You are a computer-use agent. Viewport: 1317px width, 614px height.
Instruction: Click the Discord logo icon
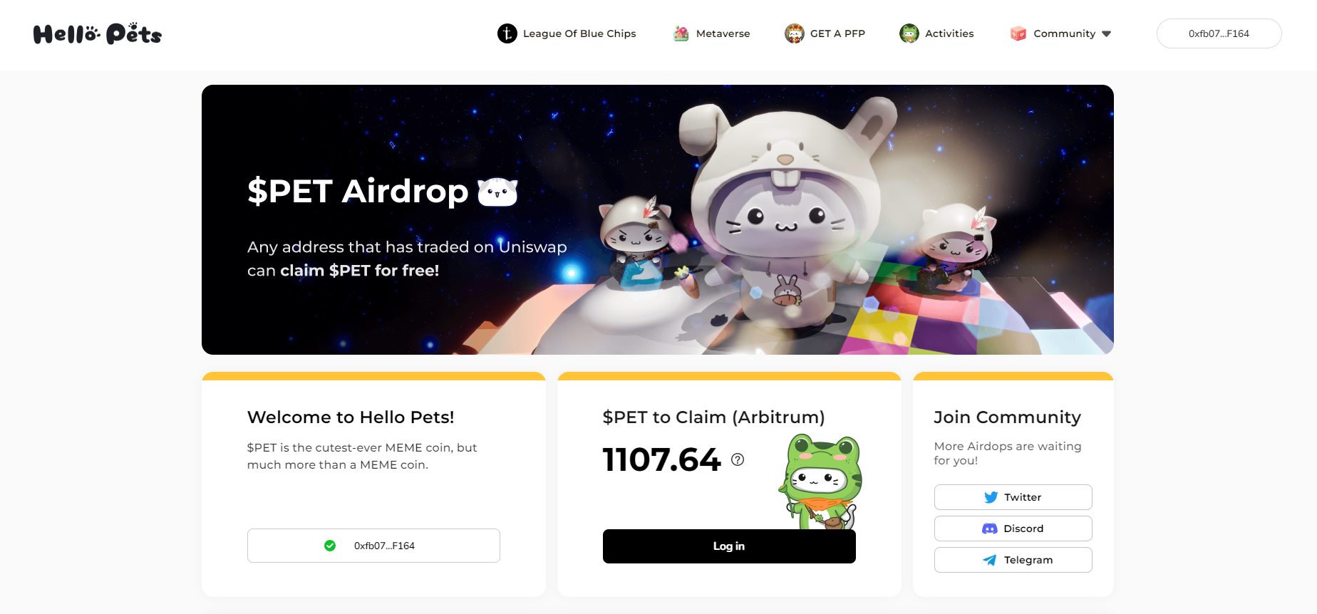pyautogui.click(x=990, y=529)
